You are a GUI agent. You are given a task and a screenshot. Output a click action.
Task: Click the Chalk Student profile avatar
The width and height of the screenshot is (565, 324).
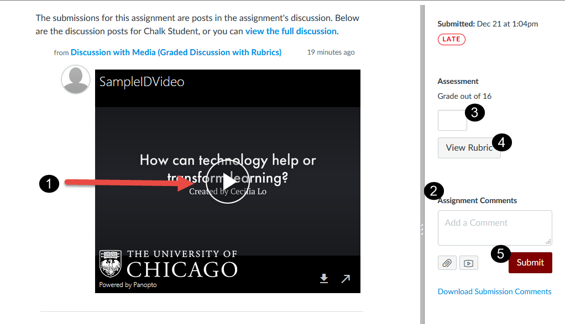point(75,79)
